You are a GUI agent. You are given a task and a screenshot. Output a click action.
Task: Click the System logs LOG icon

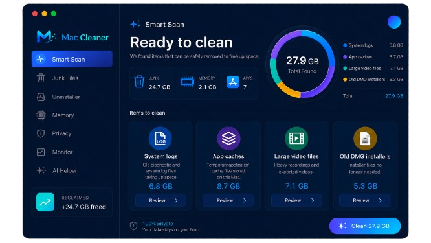click(160, 138)
